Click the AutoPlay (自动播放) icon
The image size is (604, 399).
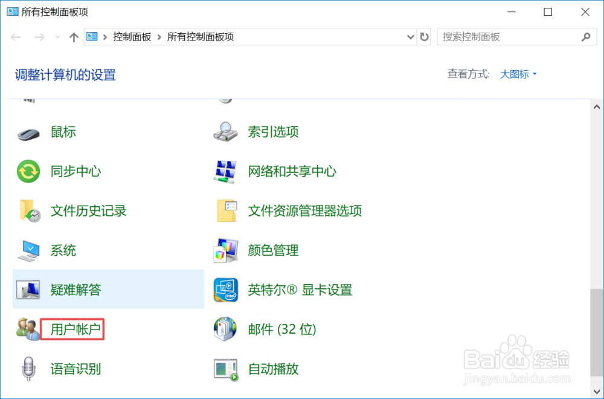click(x=225, y=369)
